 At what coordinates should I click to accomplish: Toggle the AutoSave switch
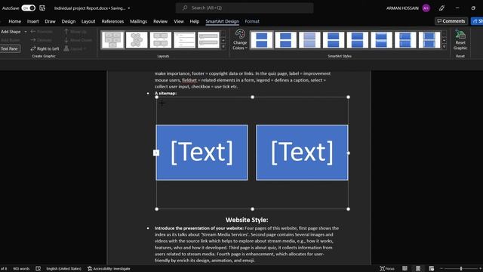(29, 8)
